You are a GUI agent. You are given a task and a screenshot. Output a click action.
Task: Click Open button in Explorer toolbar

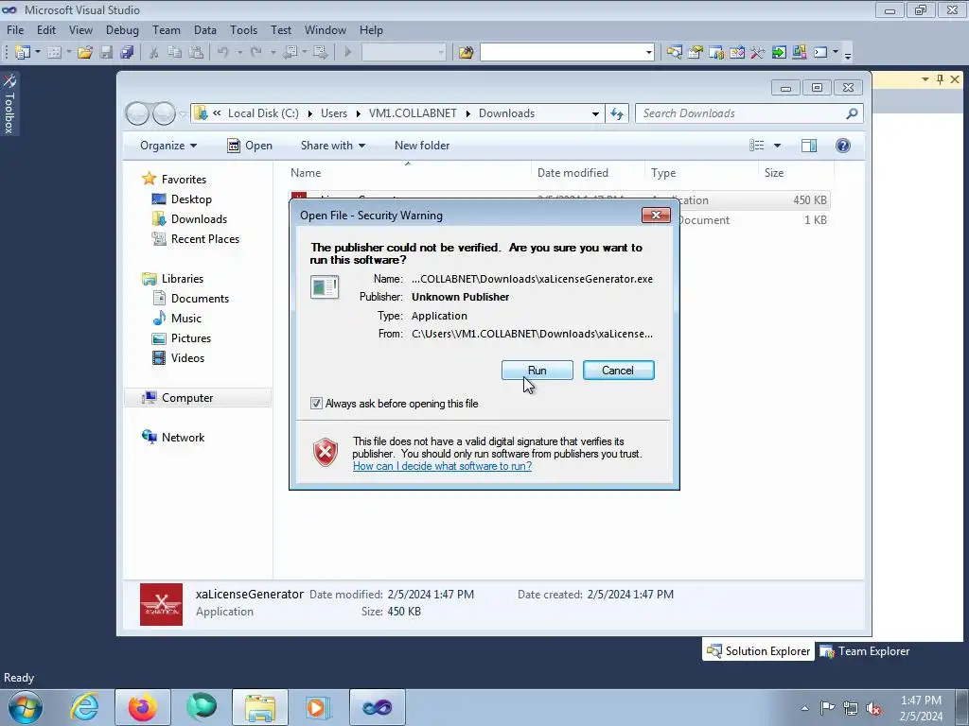[250, 146]
